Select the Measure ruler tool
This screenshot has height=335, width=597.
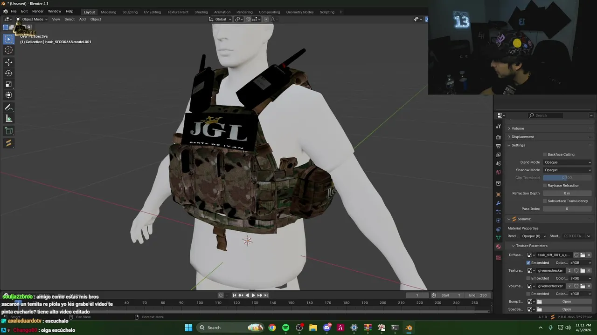pos(8,119)
